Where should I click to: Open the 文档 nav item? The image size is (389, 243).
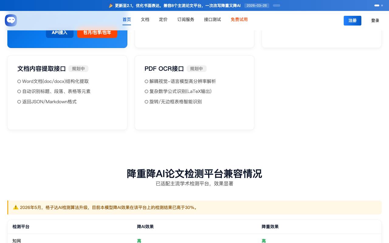tap(145, 20)
